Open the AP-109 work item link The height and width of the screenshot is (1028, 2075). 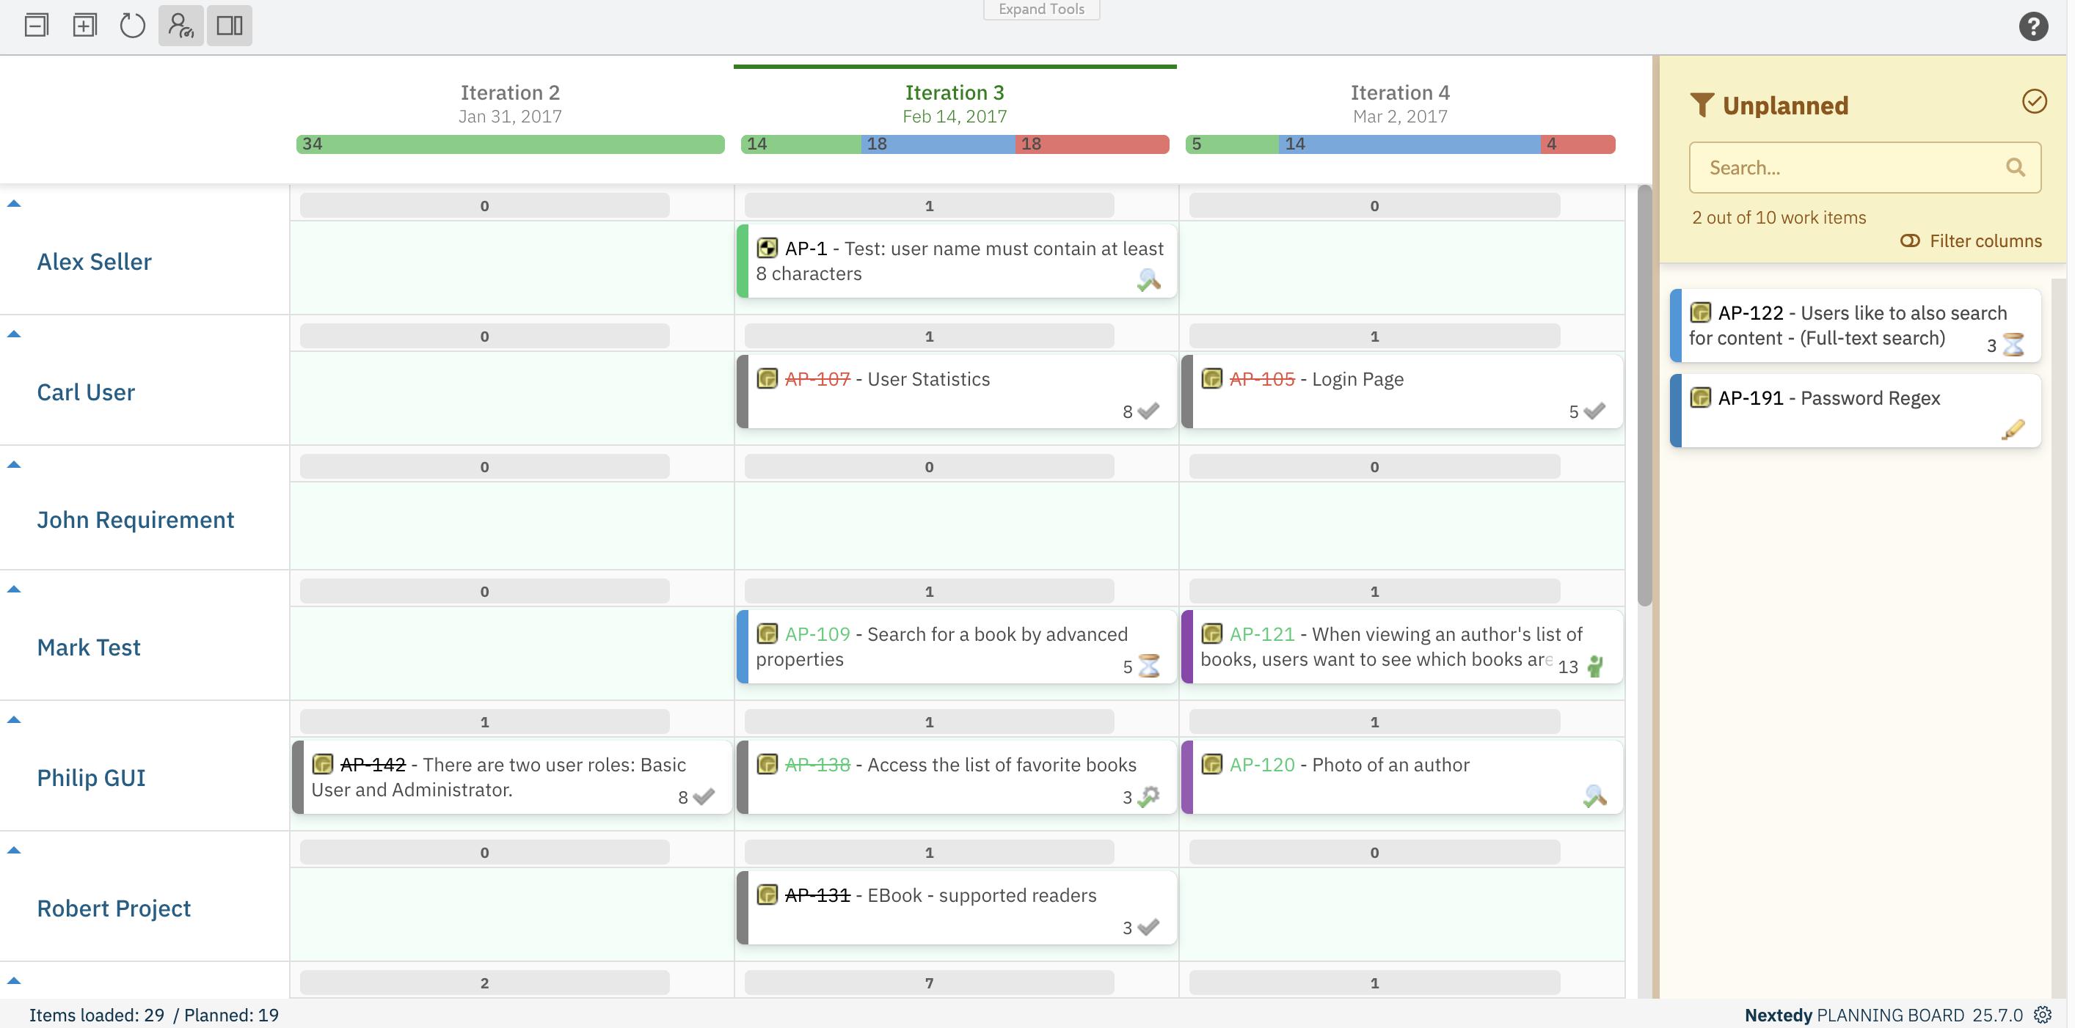(817, 634)
